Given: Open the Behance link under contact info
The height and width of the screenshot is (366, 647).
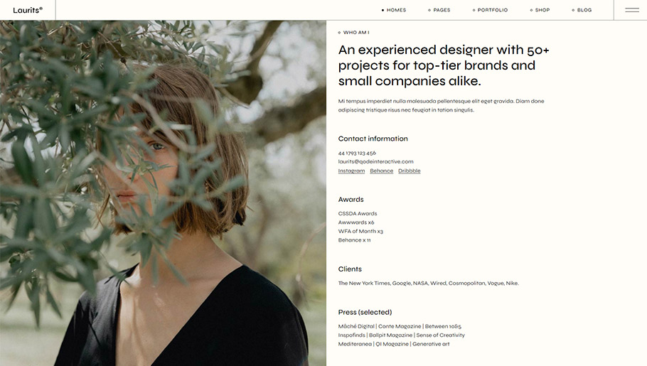Looking at the screenshot, I should [x=381, y=171].
